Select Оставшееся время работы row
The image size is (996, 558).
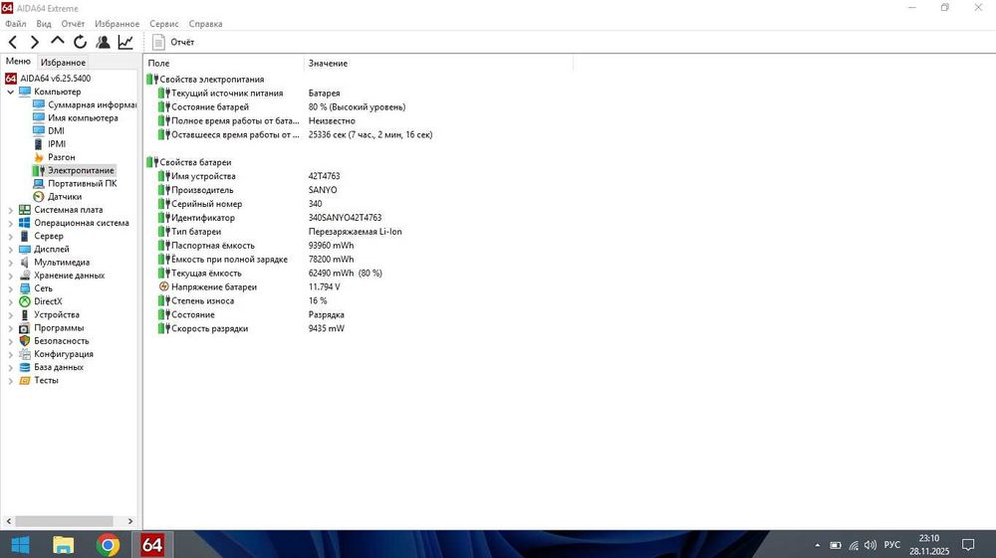coord(359,134)
